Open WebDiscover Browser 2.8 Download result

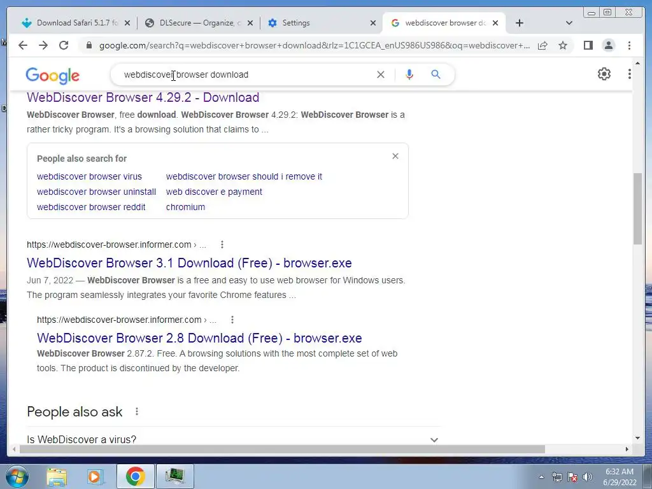[199, 338]
